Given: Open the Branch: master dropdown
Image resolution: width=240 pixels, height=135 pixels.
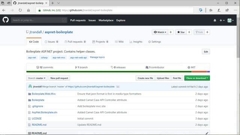Looking at the screenshot, I should [37, 78].
